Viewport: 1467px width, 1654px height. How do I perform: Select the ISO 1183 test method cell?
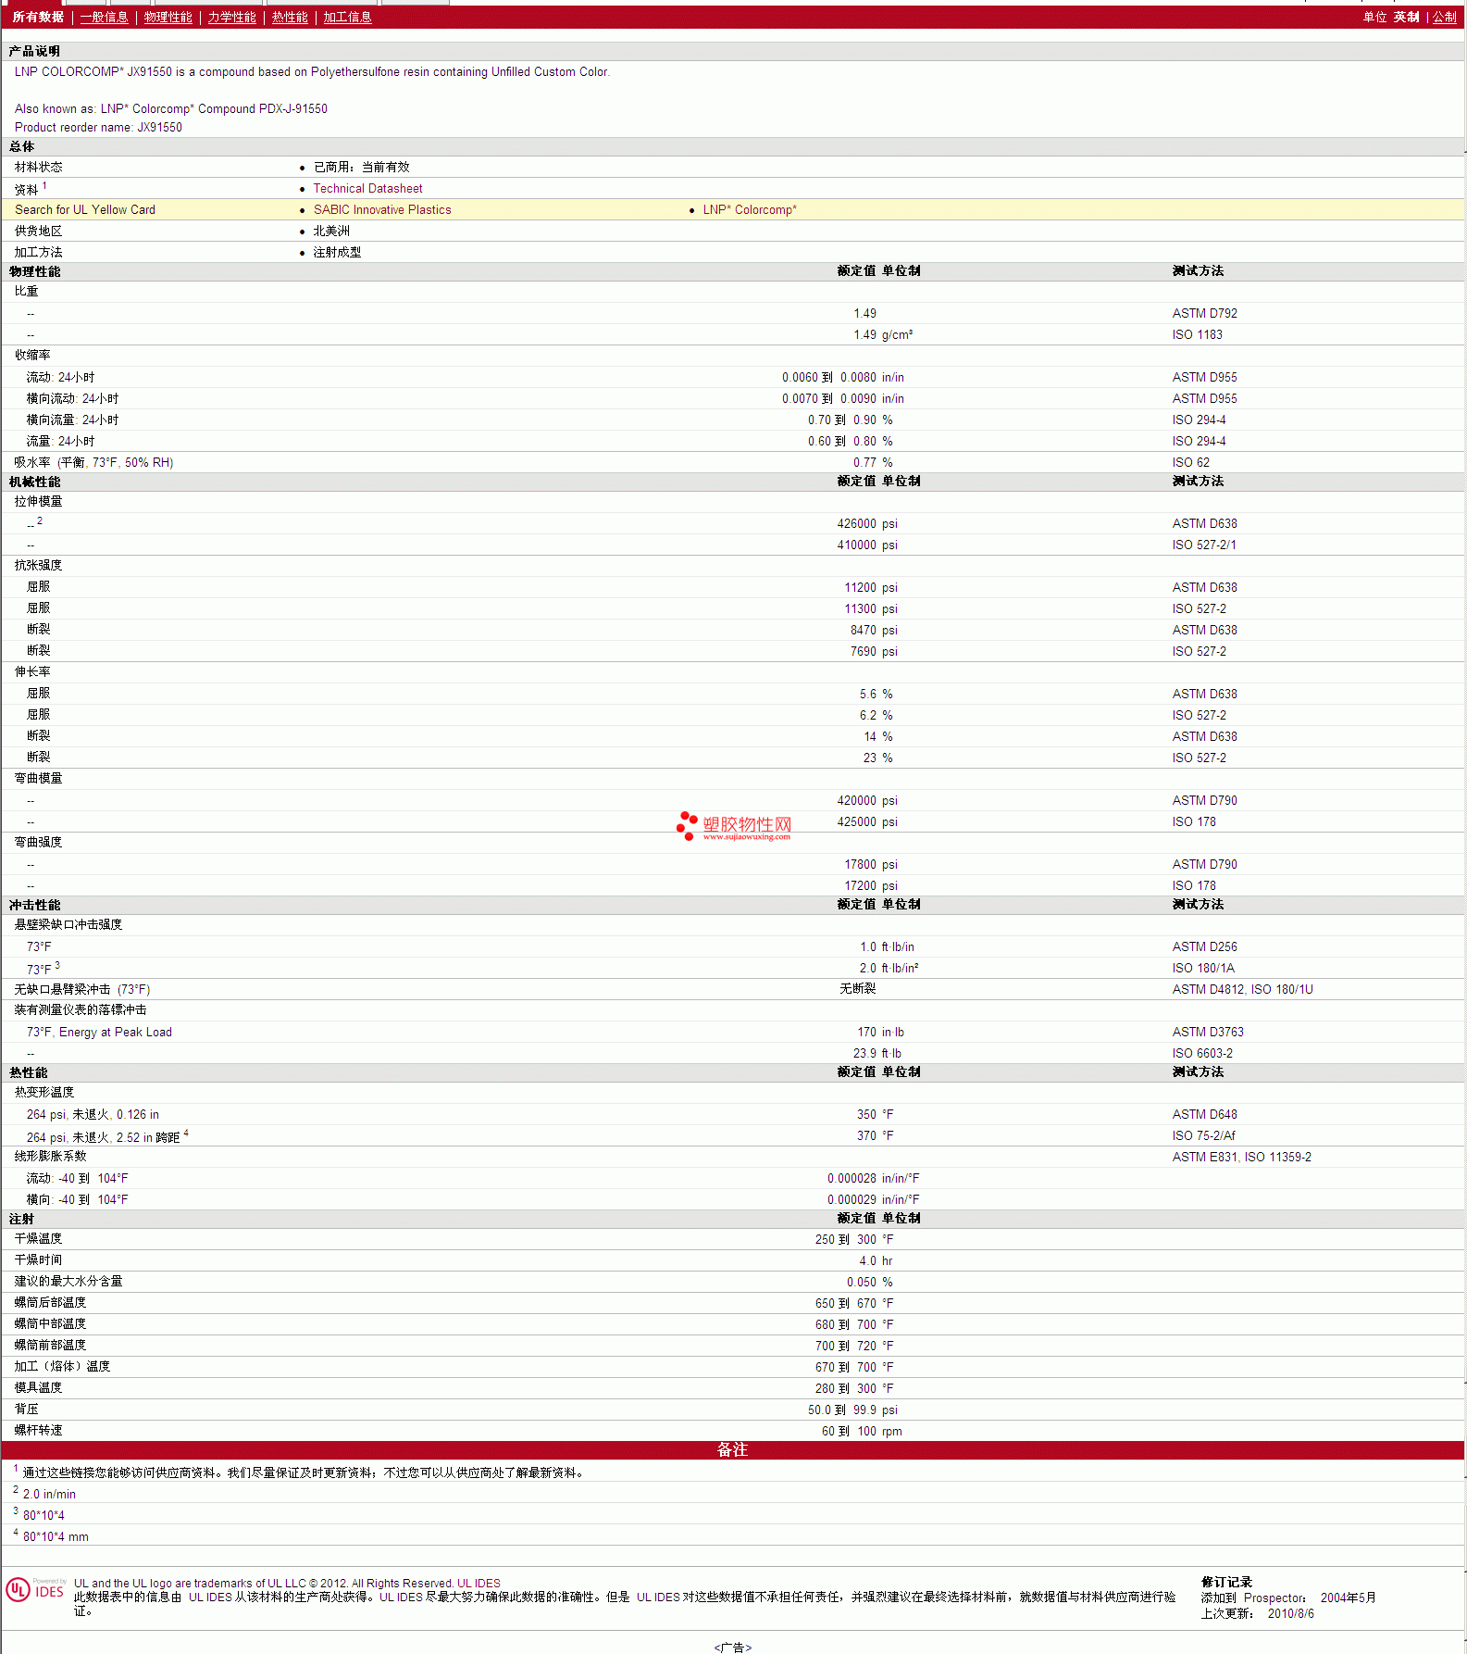coord(1197,334)
